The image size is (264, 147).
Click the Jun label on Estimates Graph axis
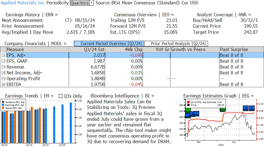click(x=234, y=142)
